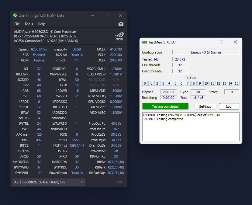Click the Log button in TestMem5
The width and height of the screenshot is (252, 205).
229,106
